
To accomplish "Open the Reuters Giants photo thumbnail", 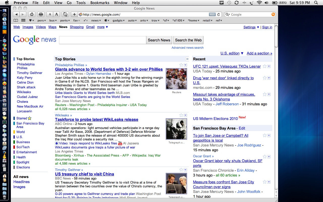I will coord(176,79).
